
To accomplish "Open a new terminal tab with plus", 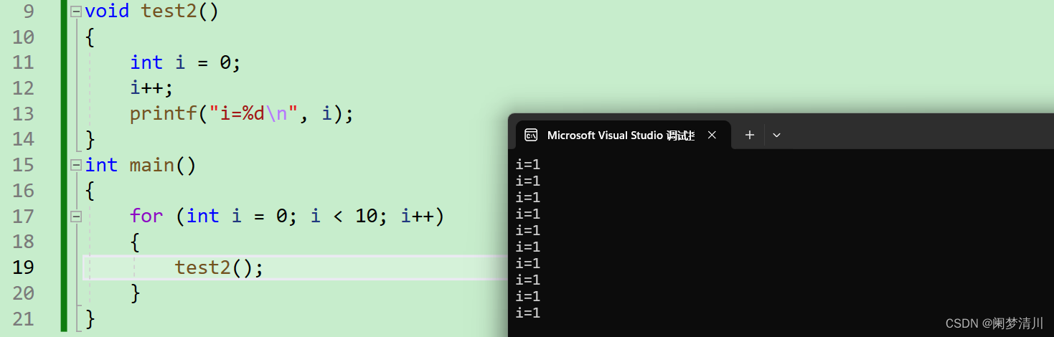I will click(749, 135).
